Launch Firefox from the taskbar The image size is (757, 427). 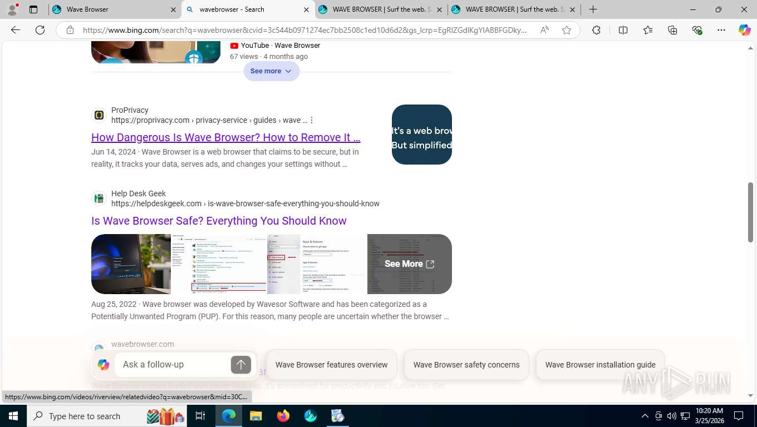point(283,416)
